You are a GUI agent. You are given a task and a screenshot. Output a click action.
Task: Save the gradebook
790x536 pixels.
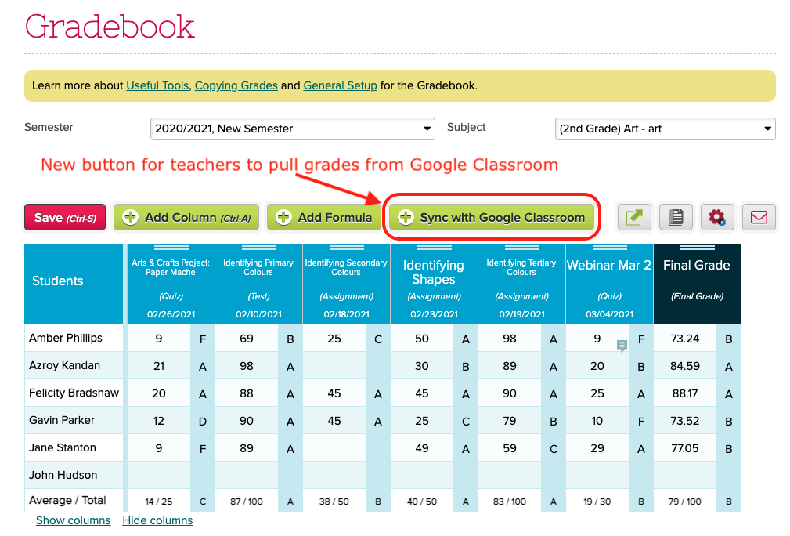point(65,217)
